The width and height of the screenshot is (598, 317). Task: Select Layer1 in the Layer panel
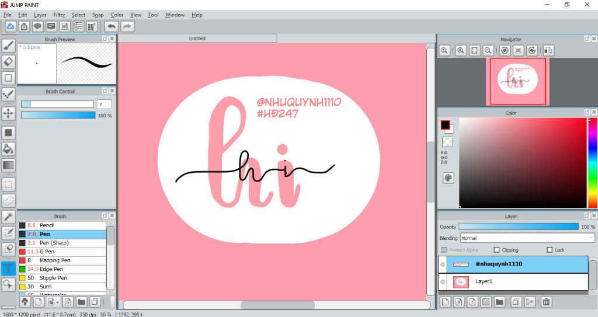point(513,282)
